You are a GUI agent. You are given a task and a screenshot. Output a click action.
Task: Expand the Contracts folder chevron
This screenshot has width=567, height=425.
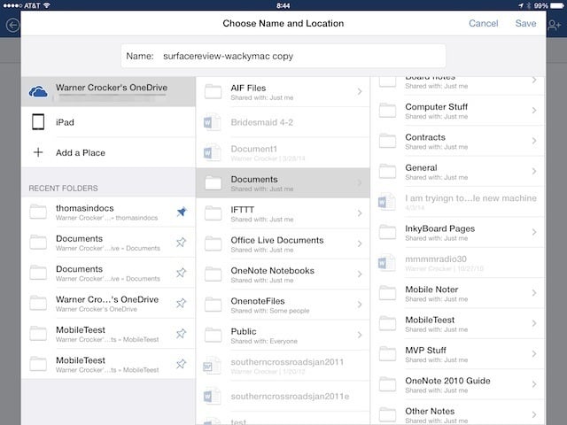534,141
